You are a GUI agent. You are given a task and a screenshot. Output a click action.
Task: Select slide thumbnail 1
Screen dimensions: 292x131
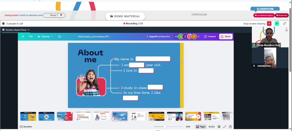(28, 116)
